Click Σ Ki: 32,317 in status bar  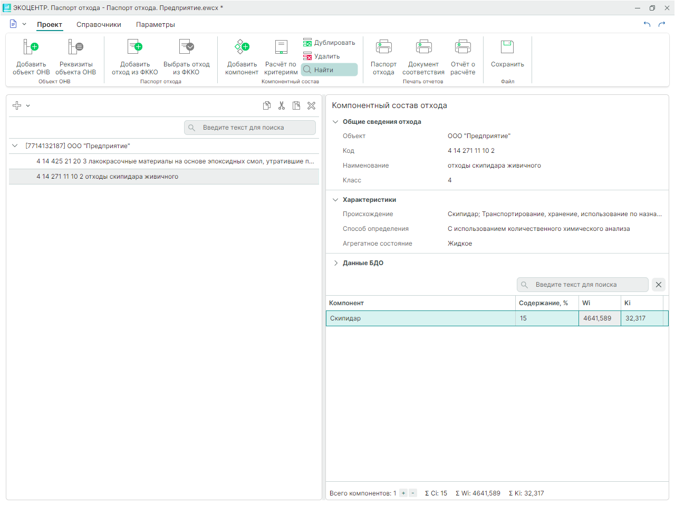coord(526,493)
